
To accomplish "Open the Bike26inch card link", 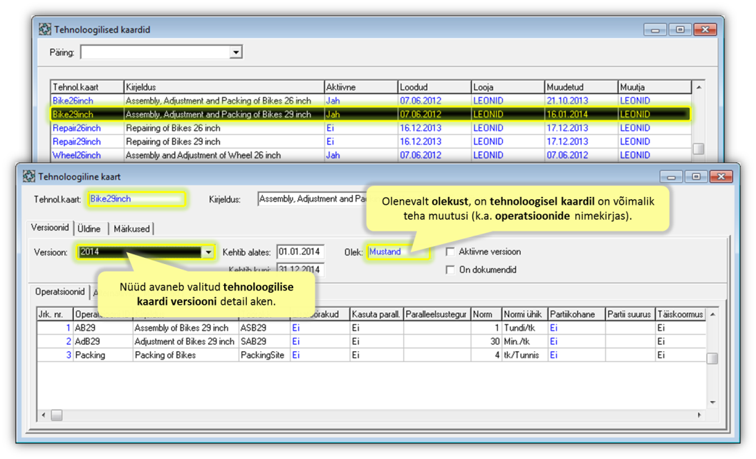I will (x=73, y=101).
